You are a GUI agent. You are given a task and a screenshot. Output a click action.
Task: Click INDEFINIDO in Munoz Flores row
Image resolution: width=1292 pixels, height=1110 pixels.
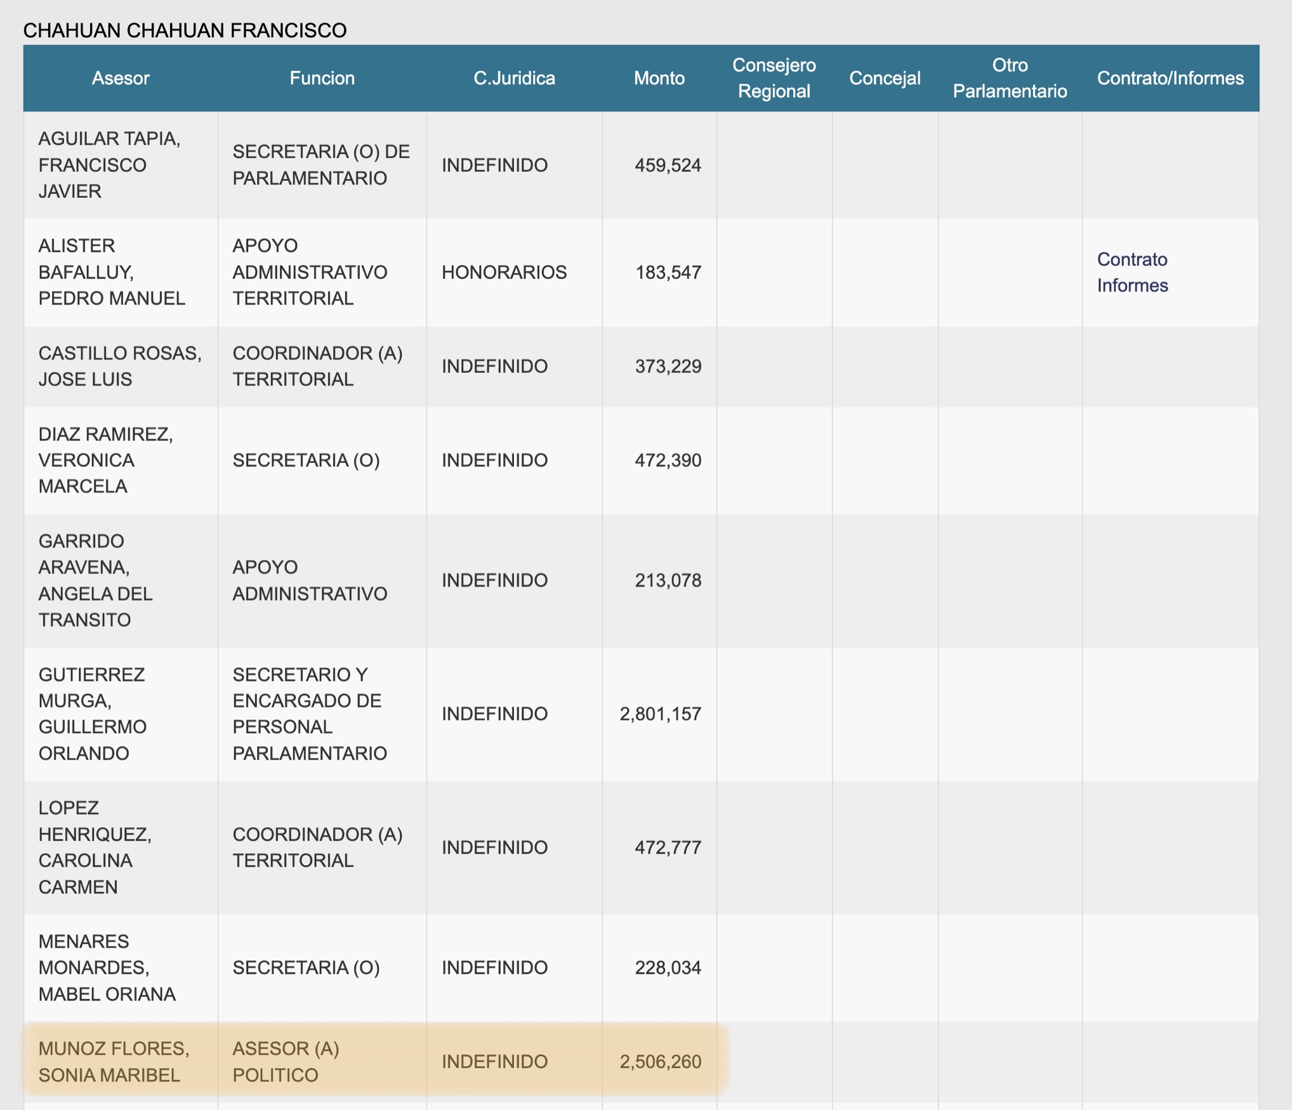click(494, 1061)
